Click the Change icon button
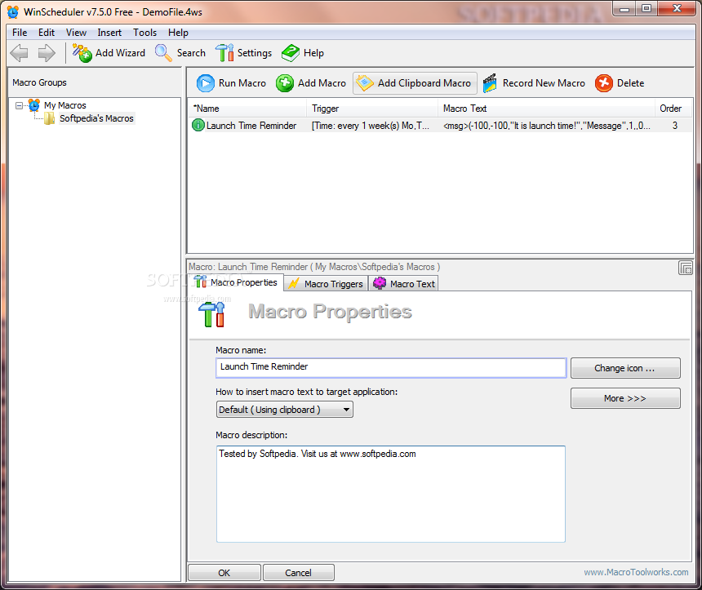Image resolution: width=702 pixels, height=590 pixels. tap(625, 368)
